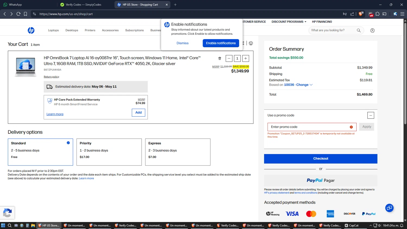
Task: Select Standard delivery option
Action: click(x=40, y=152)
